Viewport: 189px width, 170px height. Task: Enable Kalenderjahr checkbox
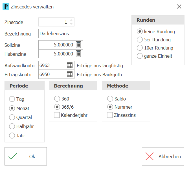pyautogui.click(x=71, y=115)
